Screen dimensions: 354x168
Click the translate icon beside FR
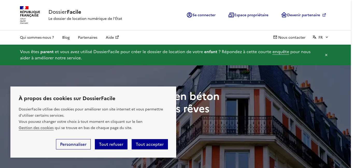click(x=314, y=37)
